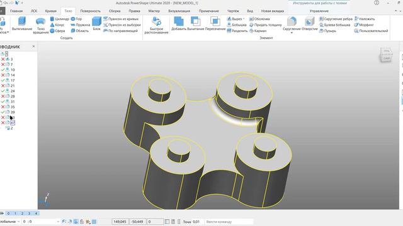Toggle the green check beside feature 10
The image size is (403, 226).
click(x=3, y=70)
